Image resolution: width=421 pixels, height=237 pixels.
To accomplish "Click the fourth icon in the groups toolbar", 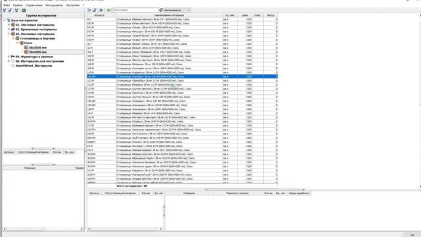I will 24,11.
